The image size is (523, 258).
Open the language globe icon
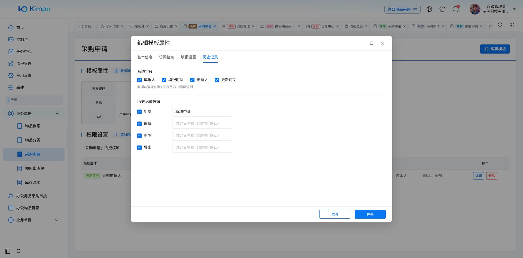click(x=429, y=9)
